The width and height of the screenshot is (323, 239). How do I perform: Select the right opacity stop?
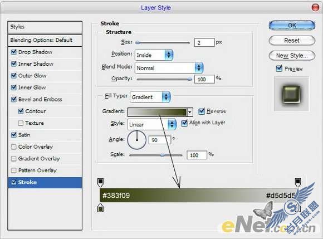(x=298, y=183)
